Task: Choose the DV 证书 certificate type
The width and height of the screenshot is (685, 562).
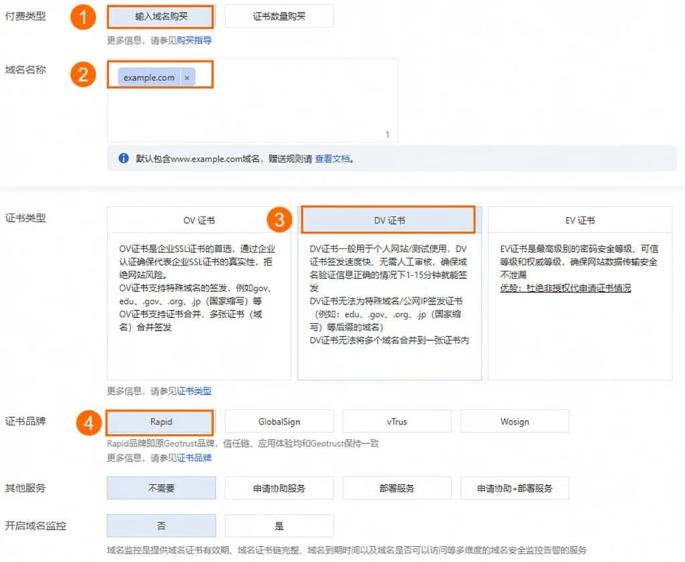Action: click(389, 220)
